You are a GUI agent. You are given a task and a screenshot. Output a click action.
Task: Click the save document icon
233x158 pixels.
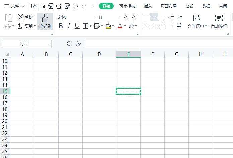[x=42, y=6]
